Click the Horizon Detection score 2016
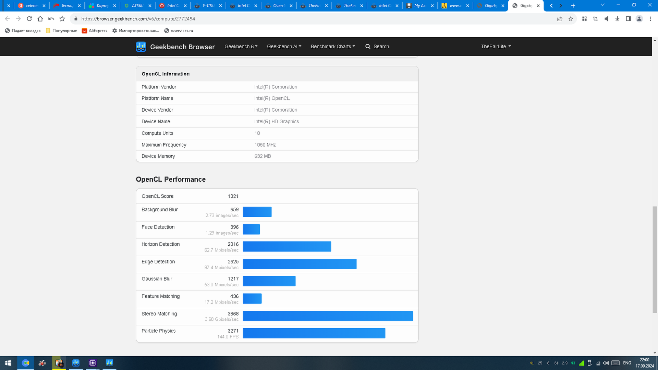Screen dimensions: 658x370 pyautogui.click(x=233, y=244)
